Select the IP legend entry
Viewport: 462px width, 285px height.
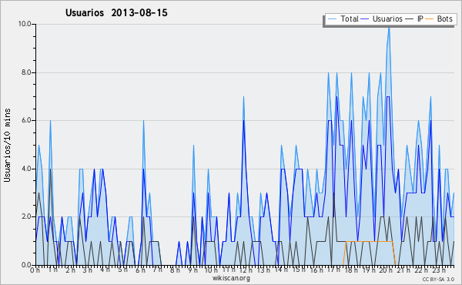[x=414, y=18]
